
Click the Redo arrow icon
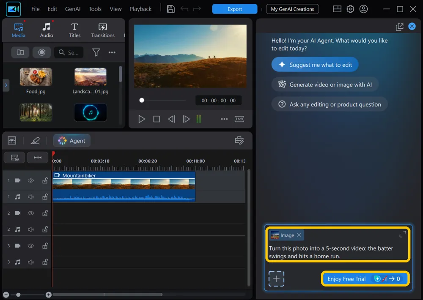coord(197,9)
